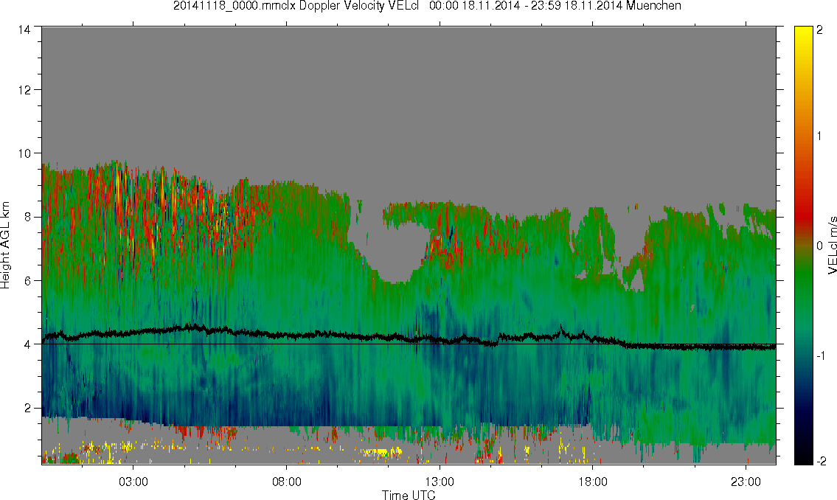Click the 08:00 time tick label
This screenshot has width=837, height=500.
(287, 482)
